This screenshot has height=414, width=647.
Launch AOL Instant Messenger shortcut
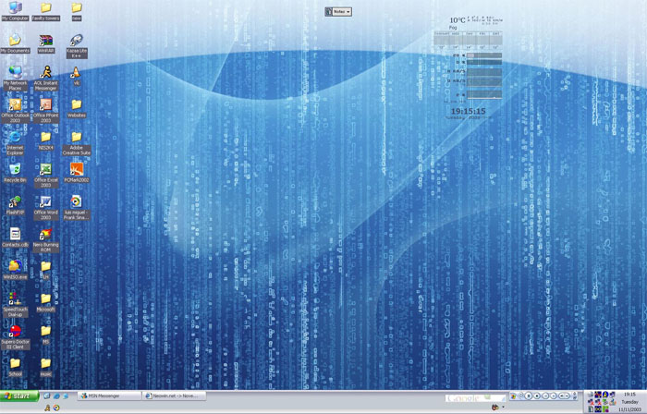(46, 78)
